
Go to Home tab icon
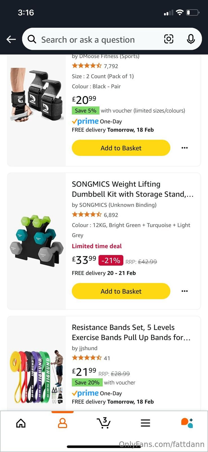tap(21, 423)
